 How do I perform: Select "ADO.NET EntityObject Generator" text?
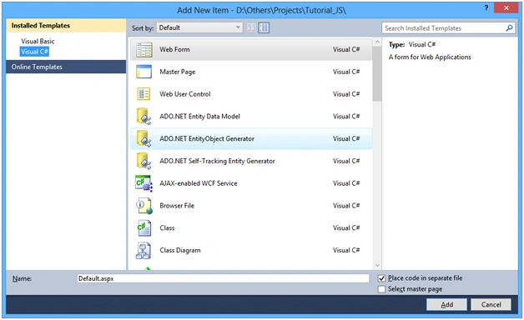coord(207,139)
